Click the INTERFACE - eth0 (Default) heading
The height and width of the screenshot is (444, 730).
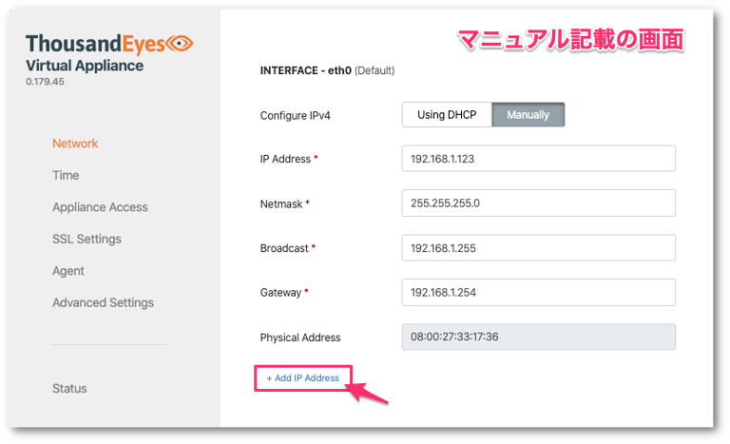(327, 70)
